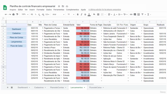Click the Plano de Contas sidebar button
This screenshot has width=167, height=94.
(x=16, y=38)
